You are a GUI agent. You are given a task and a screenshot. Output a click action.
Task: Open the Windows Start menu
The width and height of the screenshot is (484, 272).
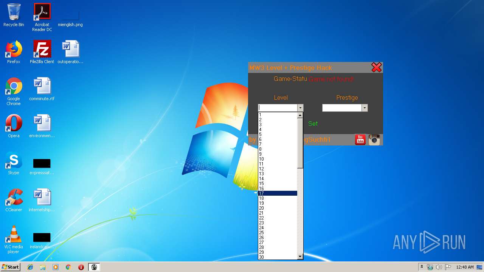pyautogui.click(x=11, y=267)
